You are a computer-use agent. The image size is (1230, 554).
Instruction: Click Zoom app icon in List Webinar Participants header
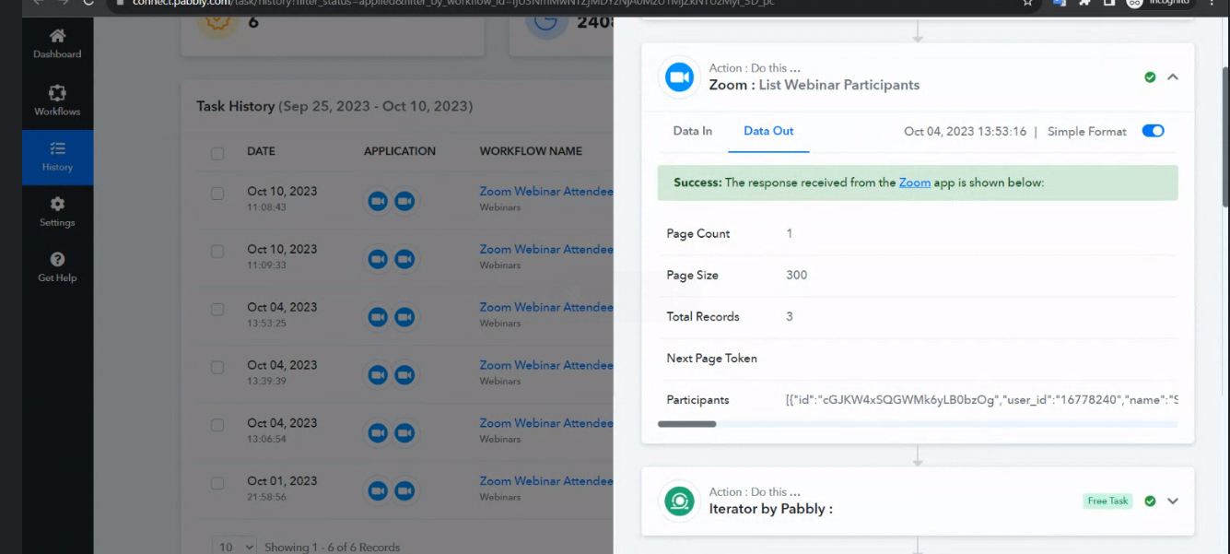point(679,77)
